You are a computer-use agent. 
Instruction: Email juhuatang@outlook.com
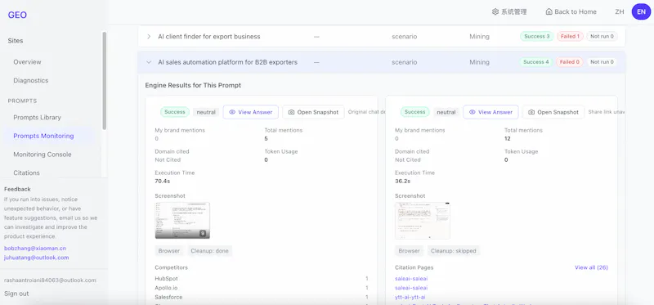coord(36,258)
